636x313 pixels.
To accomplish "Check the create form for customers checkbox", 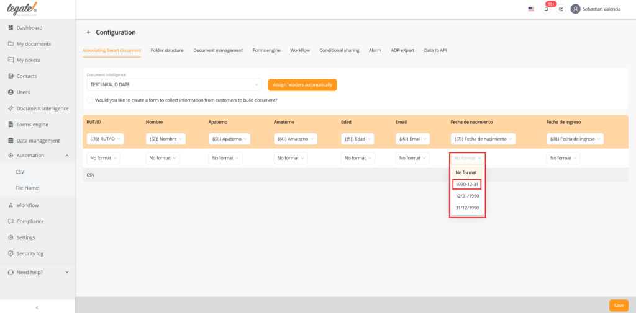I will tap(89, 100).
